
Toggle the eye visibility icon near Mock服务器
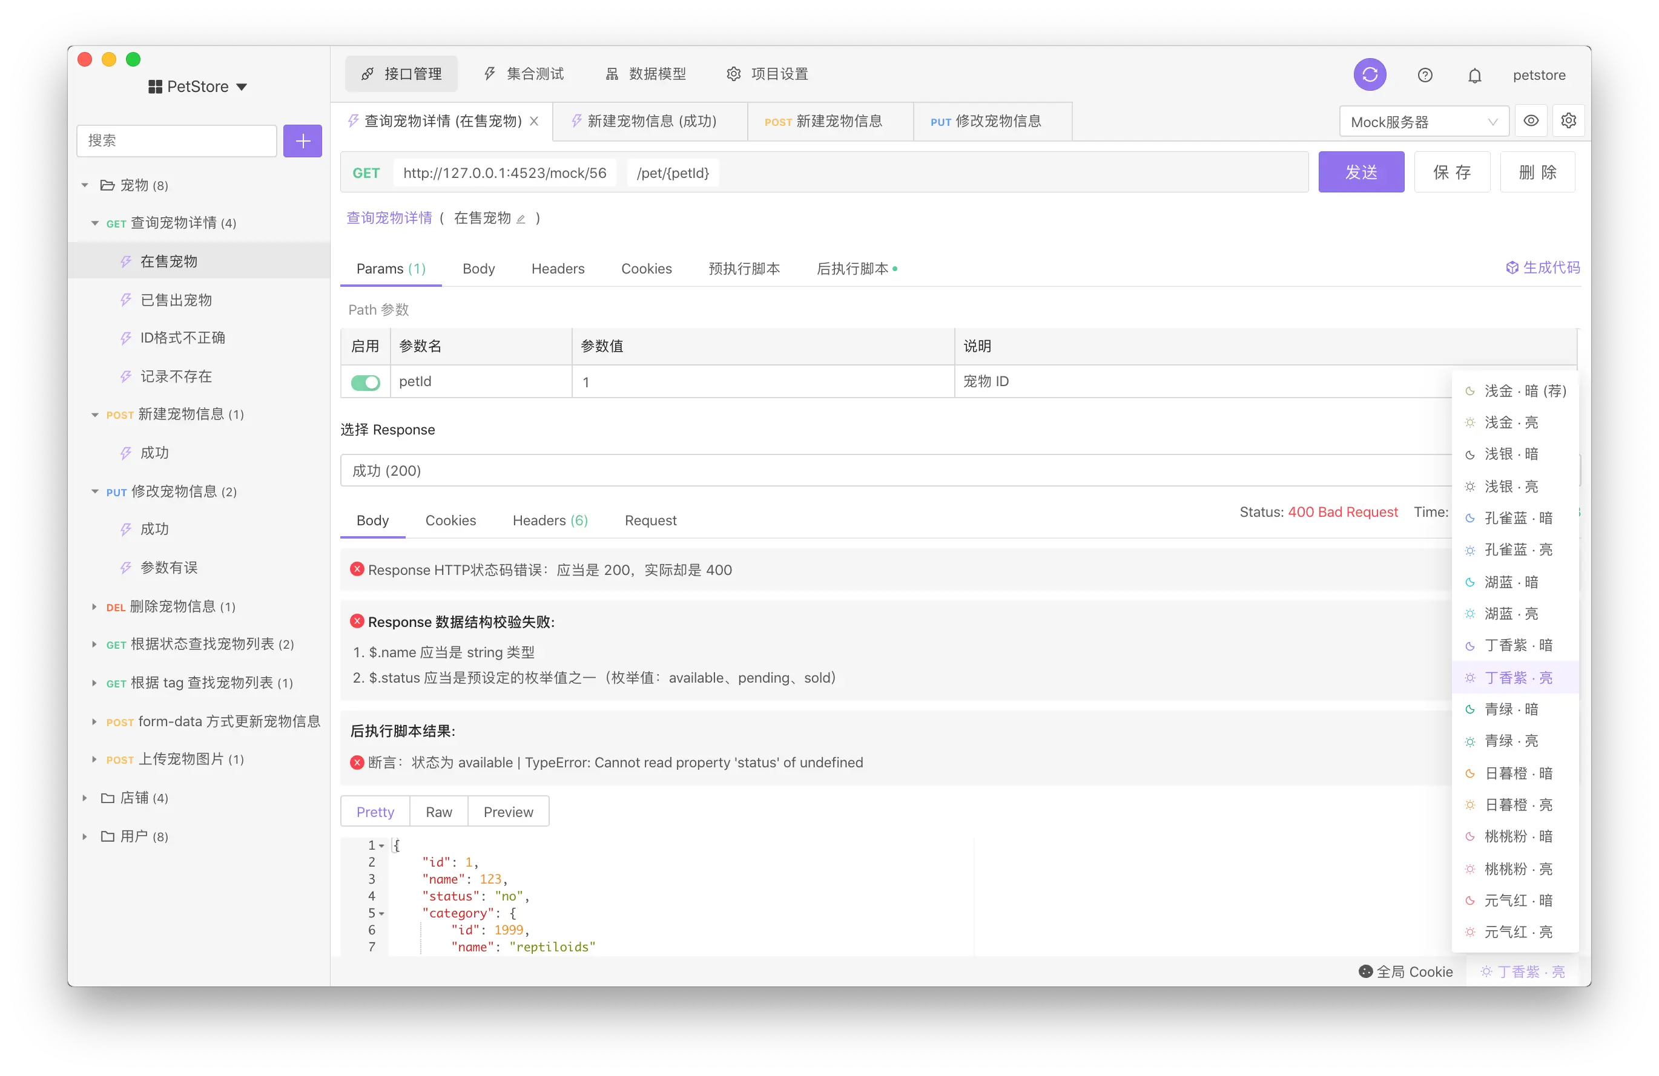click(1531, 120)
